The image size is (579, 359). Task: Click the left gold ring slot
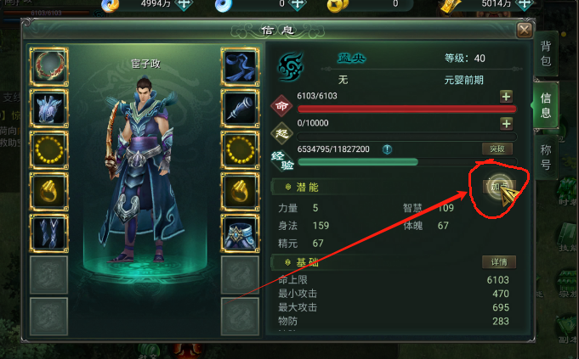(48, 192)
